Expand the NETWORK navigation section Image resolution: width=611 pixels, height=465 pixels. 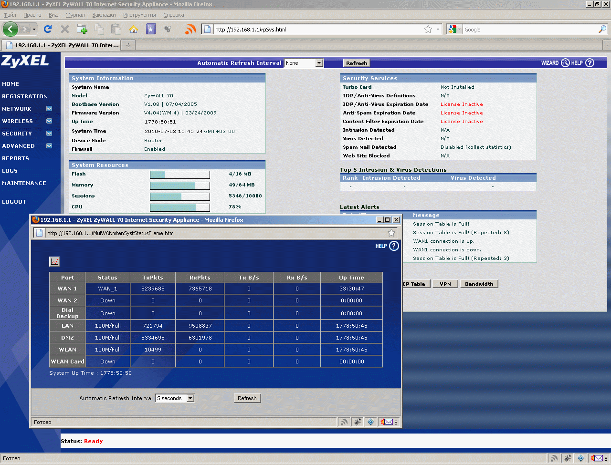tap(49, 109)
